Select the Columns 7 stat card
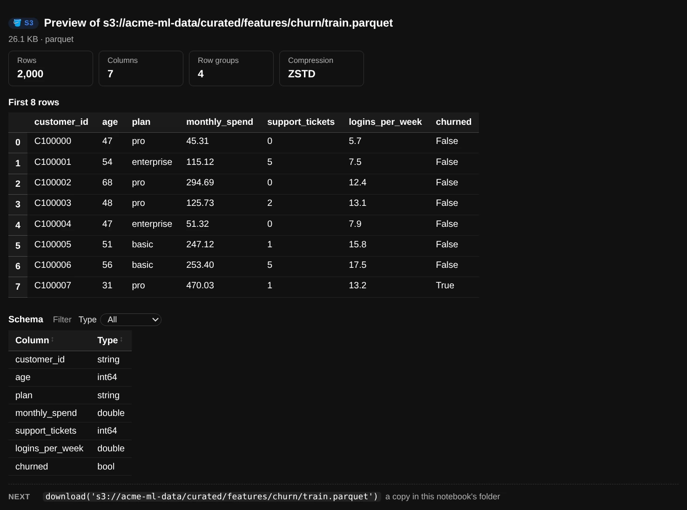 click(141, 68)
